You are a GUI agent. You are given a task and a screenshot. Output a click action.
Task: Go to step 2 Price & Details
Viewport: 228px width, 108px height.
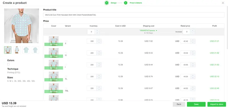point(133,3)
